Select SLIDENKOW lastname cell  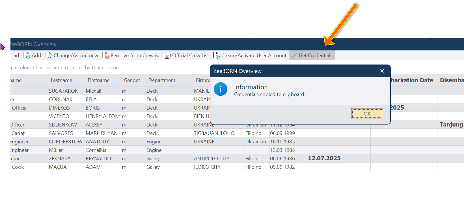coord(66,125)
